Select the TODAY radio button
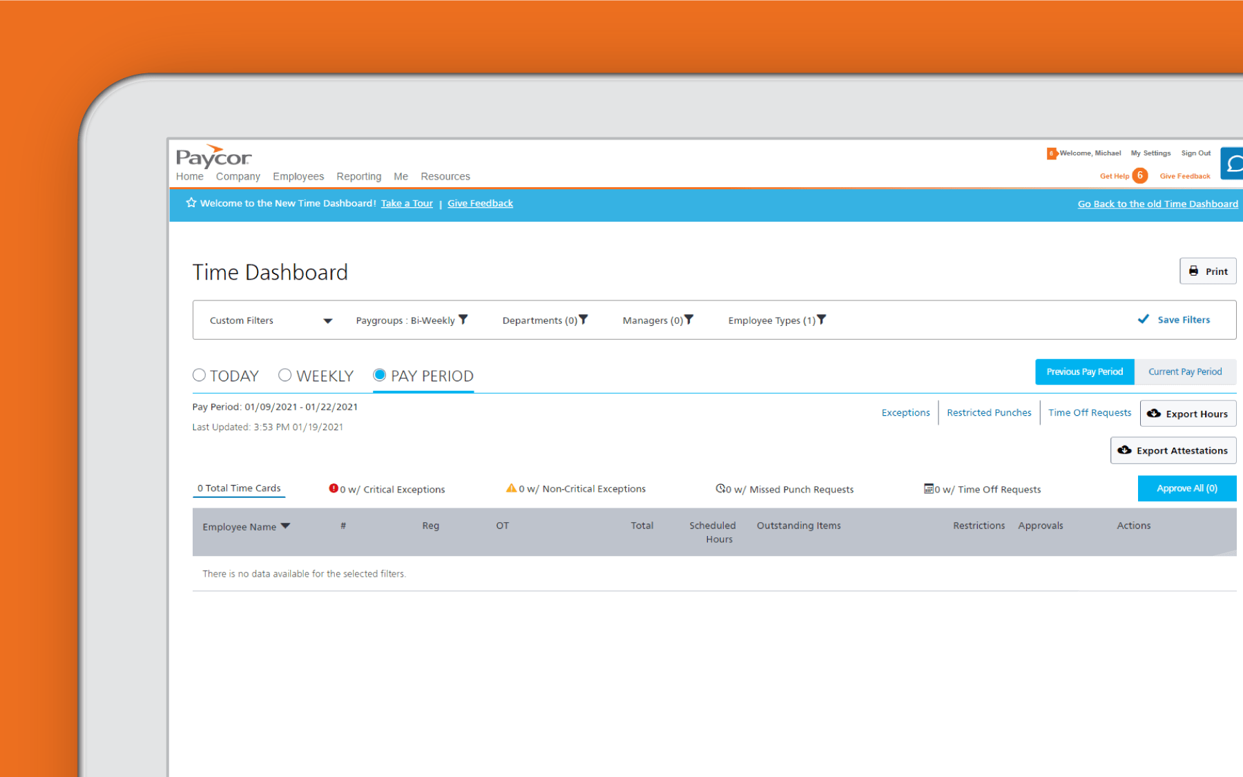The width and height of the screenshot is (1243, 777). click(199, 375)
